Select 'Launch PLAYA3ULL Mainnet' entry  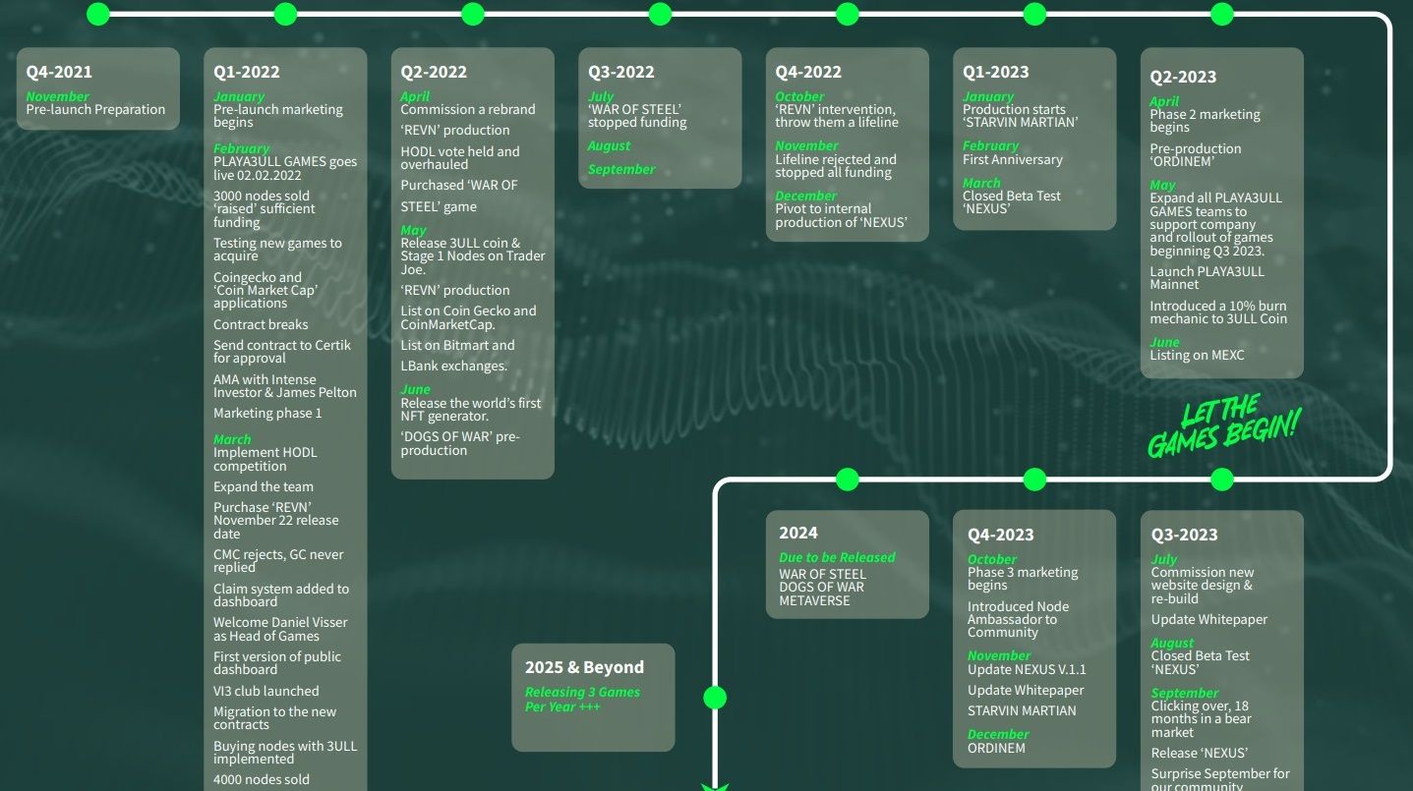tap(1207, 277)
